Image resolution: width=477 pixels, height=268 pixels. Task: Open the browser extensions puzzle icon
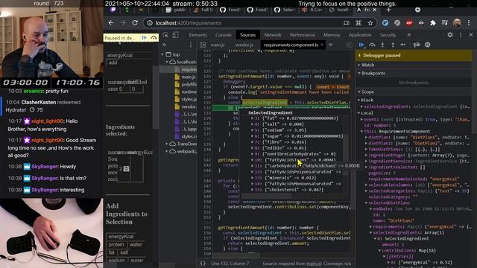(x=432, y=23)
